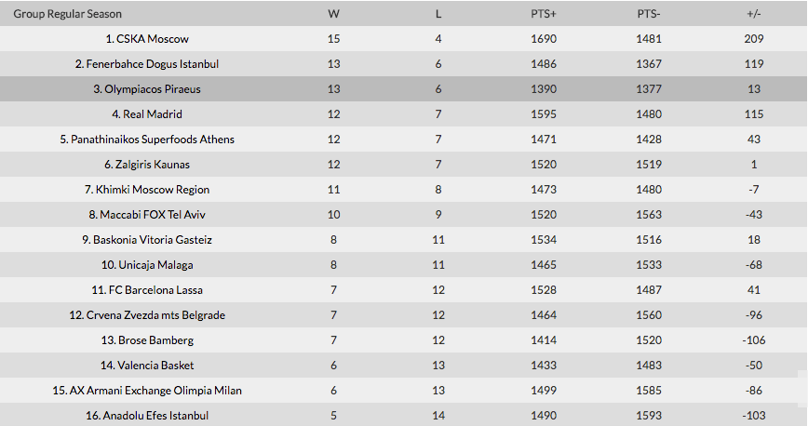Image resolution: width=808 pixels, height=426 pixels.
Task: Open Fenerbahce Dogus Istanbul team page
Action: pyautogui.click(x=153, y=64)
